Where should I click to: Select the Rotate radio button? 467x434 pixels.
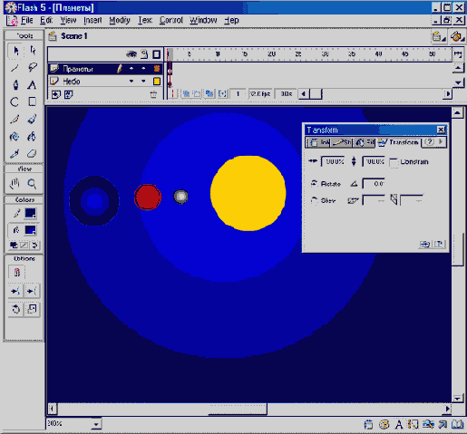(x=315, y=183)
